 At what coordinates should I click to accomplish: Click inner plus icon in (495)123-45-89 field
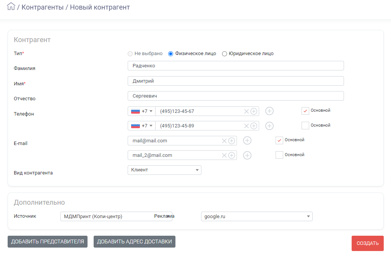pos(254,126)
